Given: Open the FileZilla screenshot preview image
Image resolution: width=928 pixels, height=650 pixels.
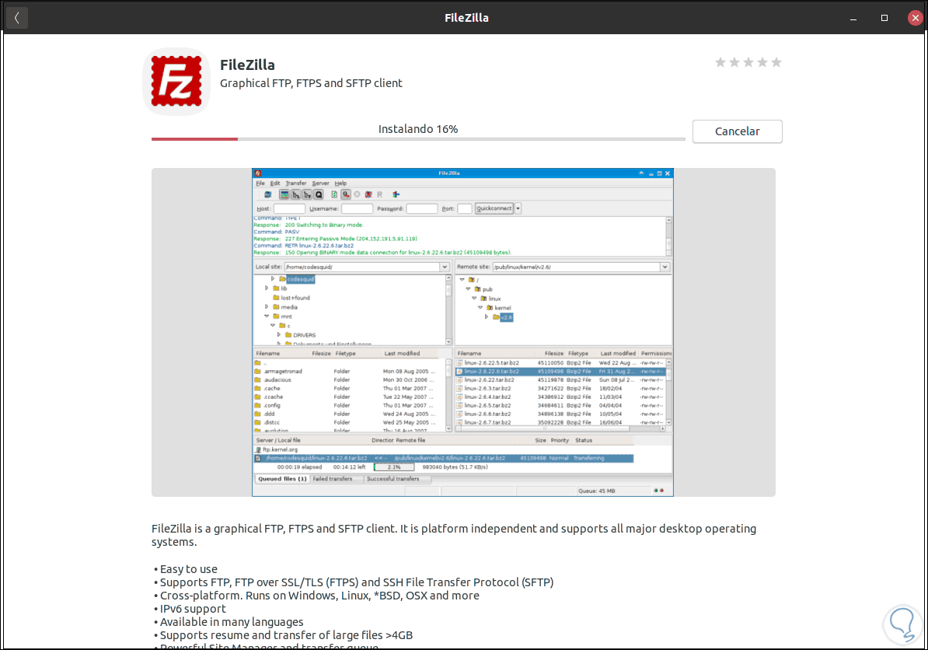Looking at the screenshot, I should [x=462, y=332].
